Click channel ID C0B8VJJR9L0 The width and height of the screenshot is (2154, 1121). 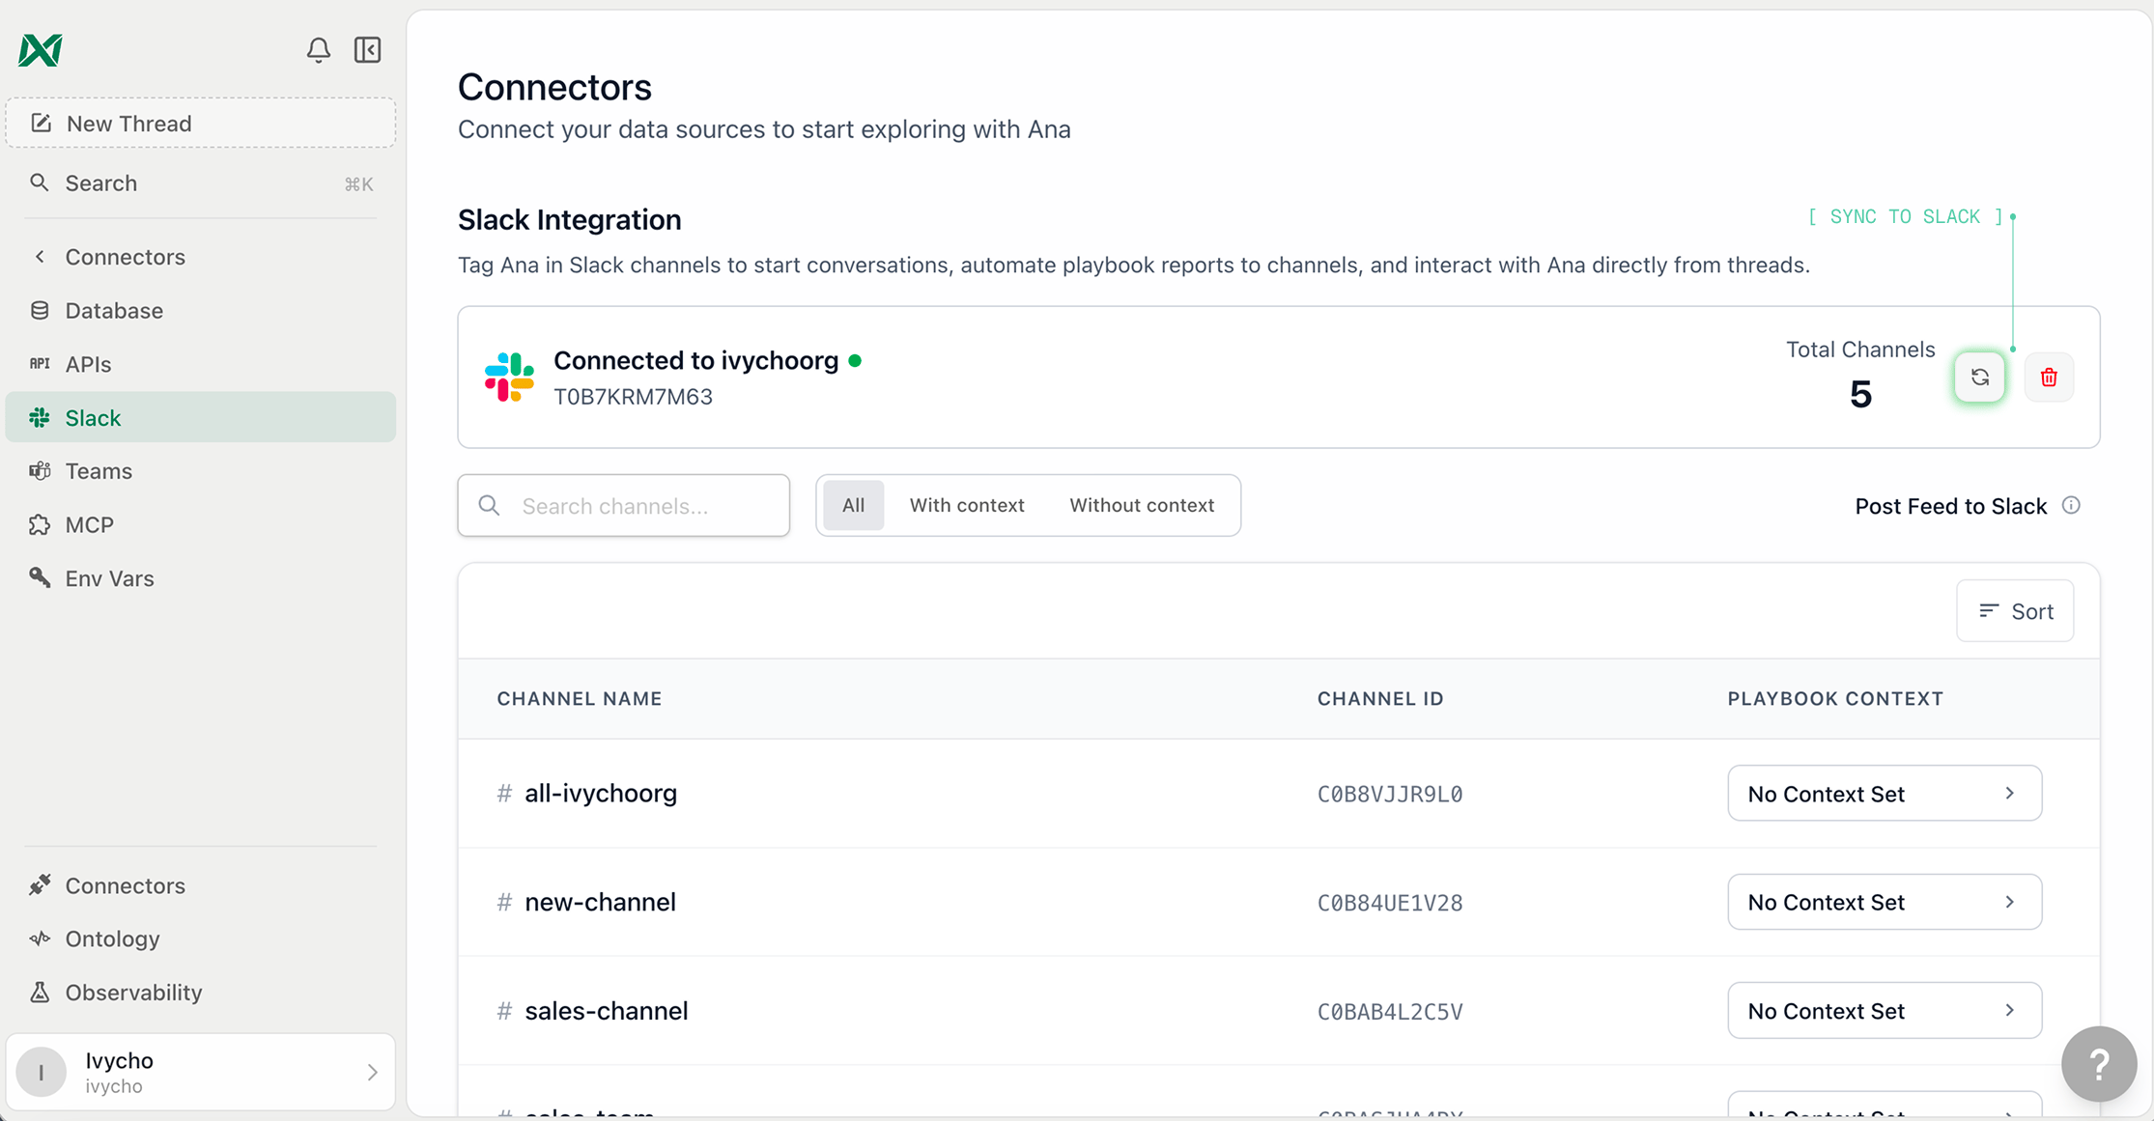click(x=1390, y=794)
